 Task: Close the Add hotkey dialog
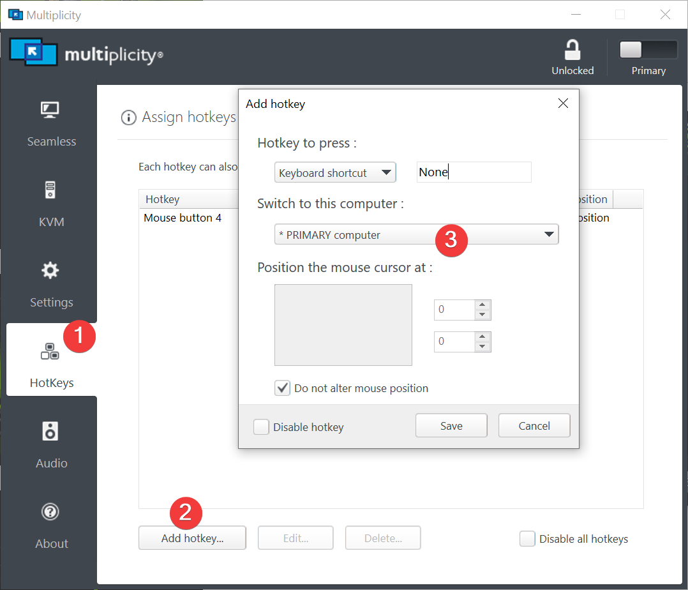[563, 103]
